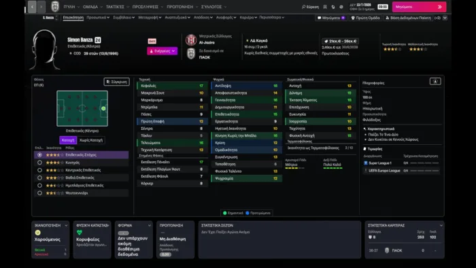Click the info icon in Πληροφορίες panel
This screenshot has height=268, width=476.
coord(435,82)
